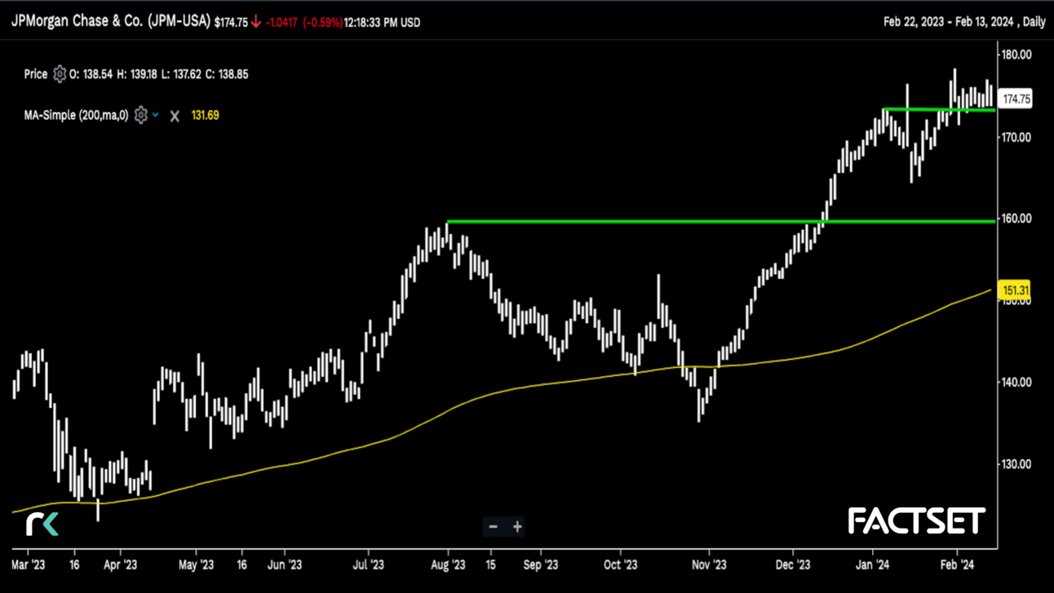The height and width of the screenshot is (593, 1054).
Task: Select the long green 160 resistance line
Action: coord(721,221)
